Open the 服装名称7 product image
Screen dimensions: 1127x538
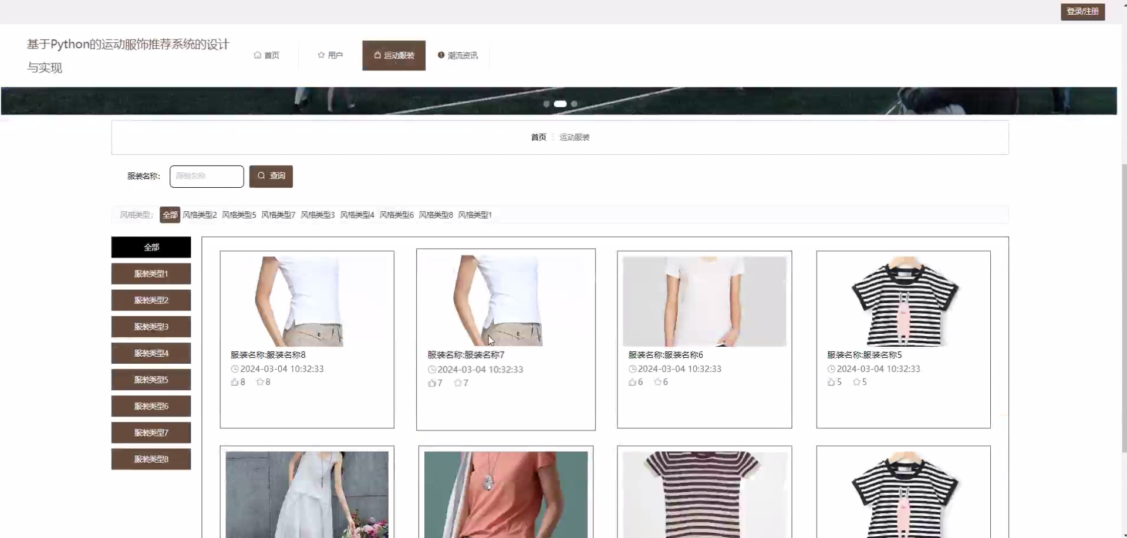[505, 300]
